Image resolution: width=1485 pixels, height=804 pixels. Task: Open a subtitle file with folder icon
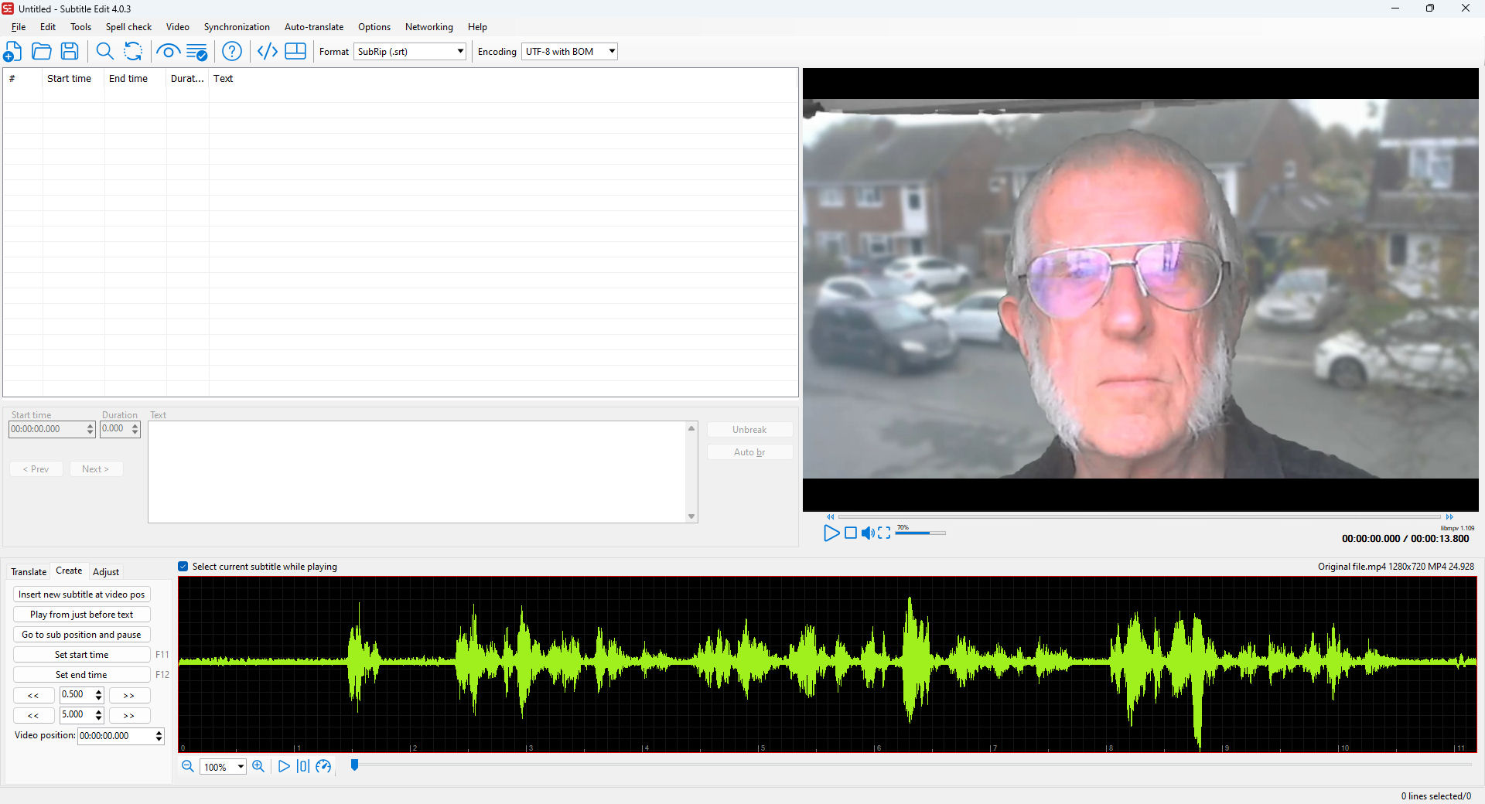point(42,52)
